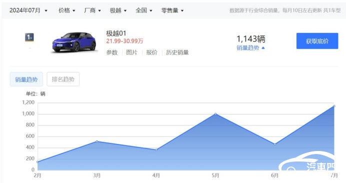This screenshot has height=183, width=346.
Task: Click the 6月 x-axis label
Action: click(x=275, y=175)
